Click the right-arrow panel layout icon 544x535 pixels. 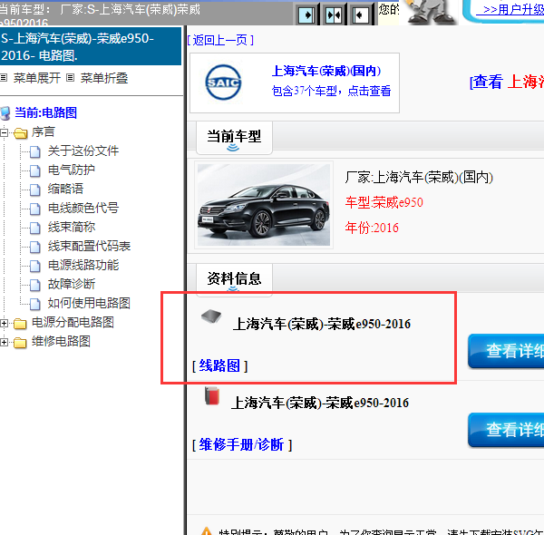(x=306, y=15)
